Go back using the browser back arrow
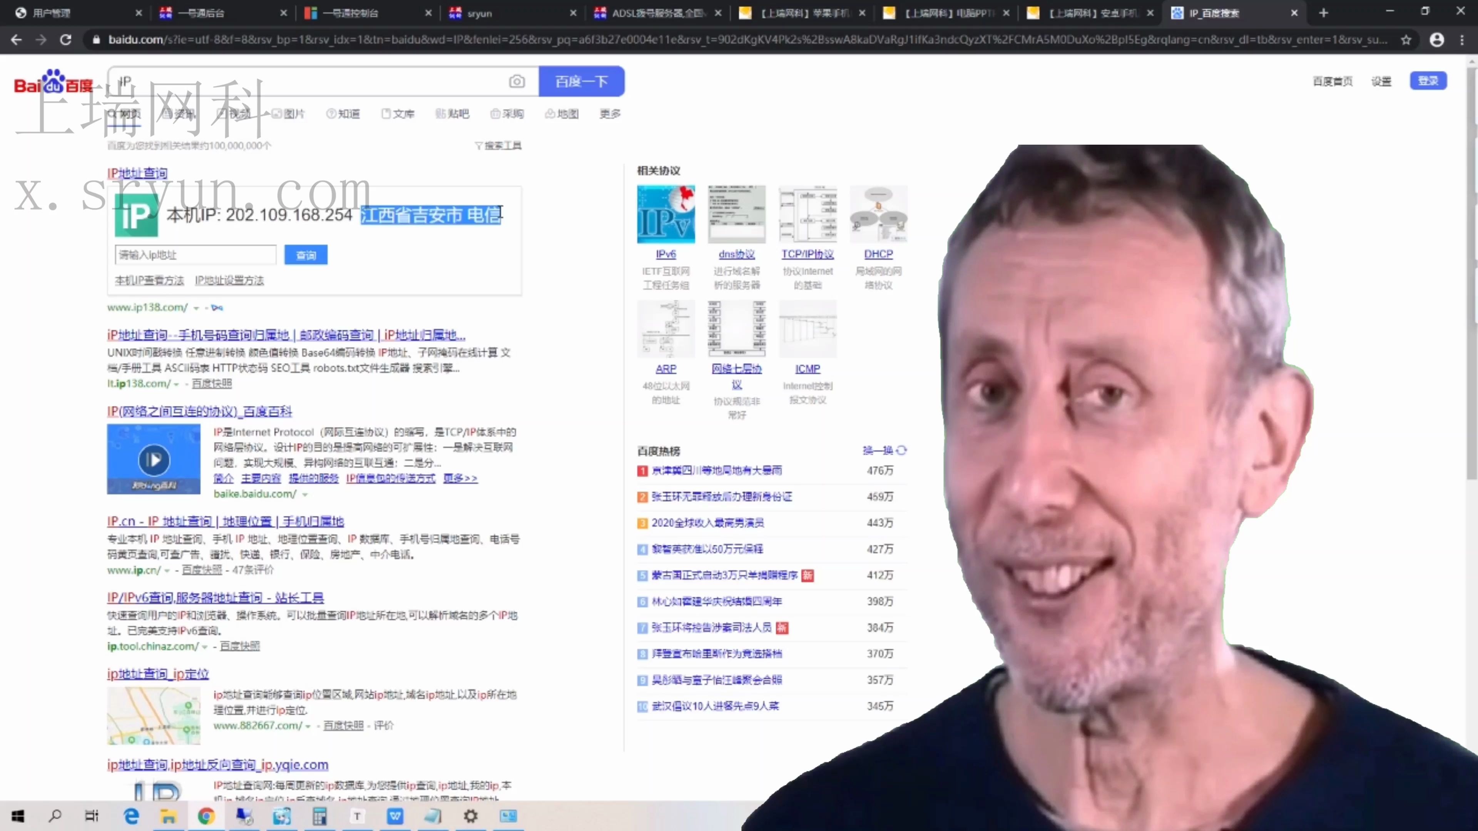Viewport: 1478px width, 831px height. point(16,40)
